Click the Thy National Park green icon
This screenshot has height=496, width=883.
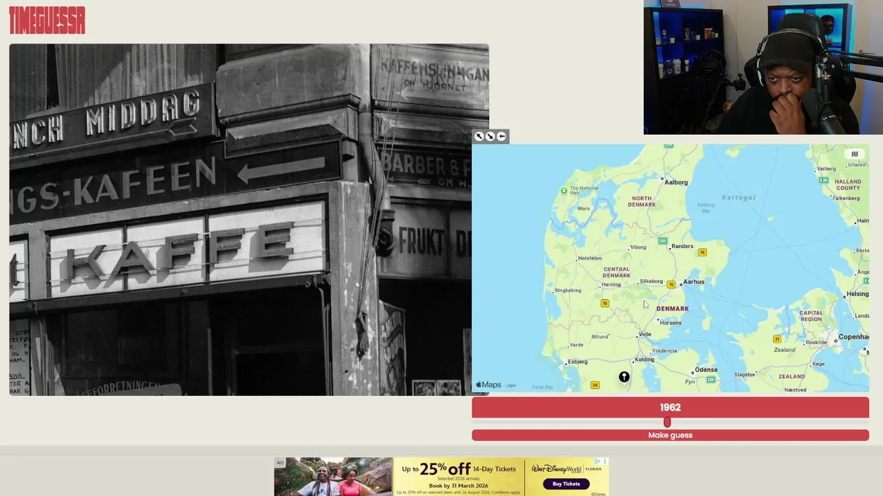point(564,190)
